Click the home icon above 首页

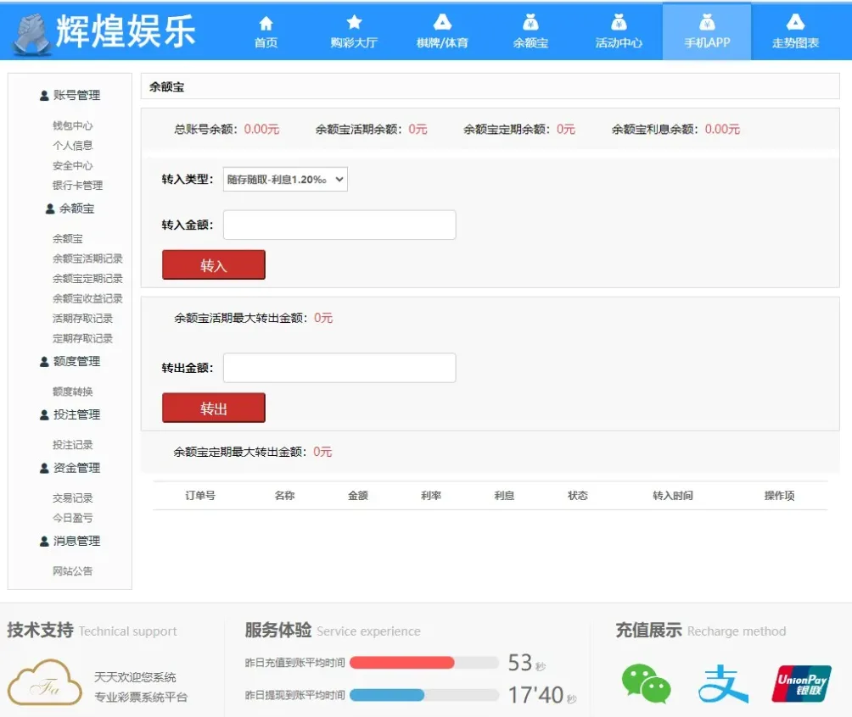coord(266,23)
